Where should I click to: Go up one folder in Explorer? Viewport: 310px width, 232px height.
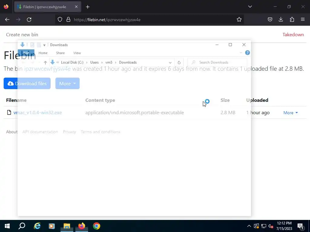[x=45, y=63]
